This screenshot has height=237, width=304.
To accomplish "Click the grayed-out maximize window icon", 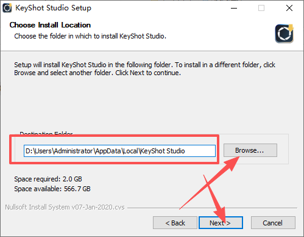I will pyautogui.click(x=261, y=8).
